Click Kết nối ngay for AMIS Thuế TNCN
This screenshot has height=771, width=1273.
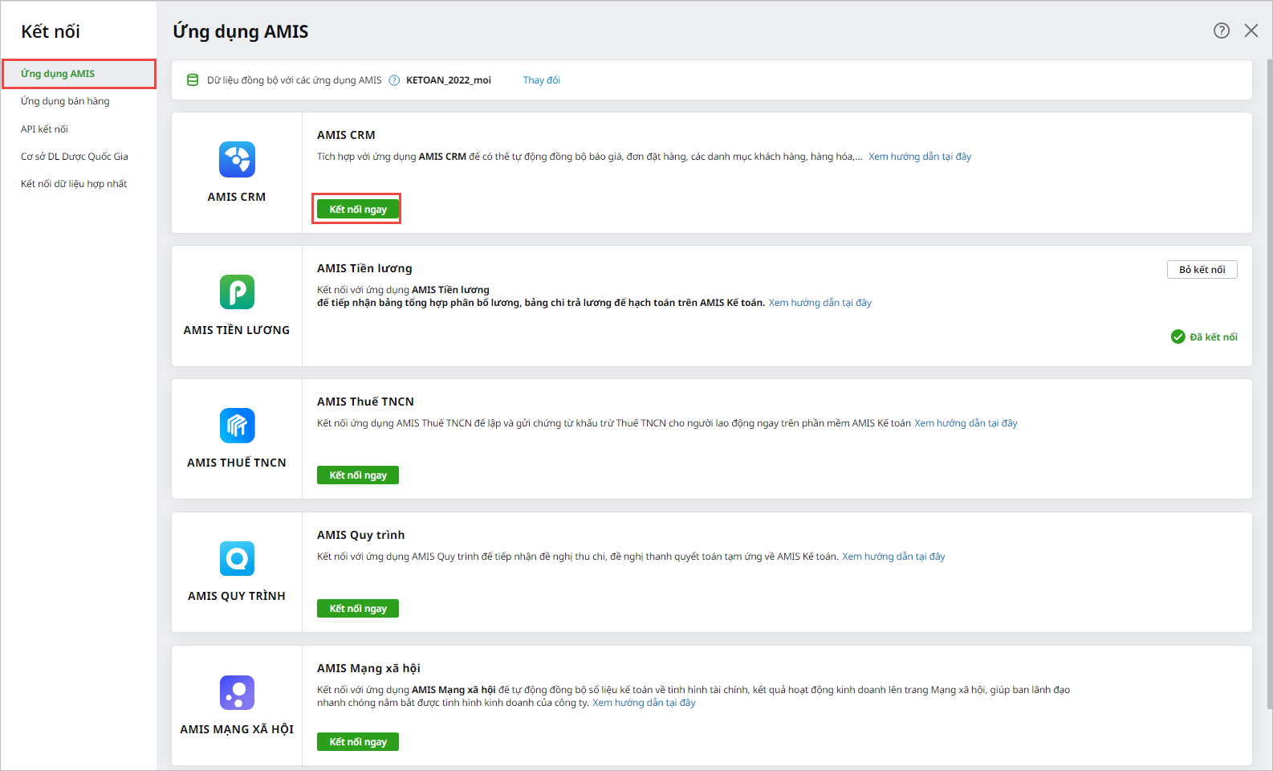coord(358,475)
